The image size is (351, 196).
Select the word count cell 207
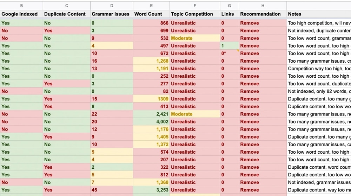pyautogui.click(x=151, y=160)
